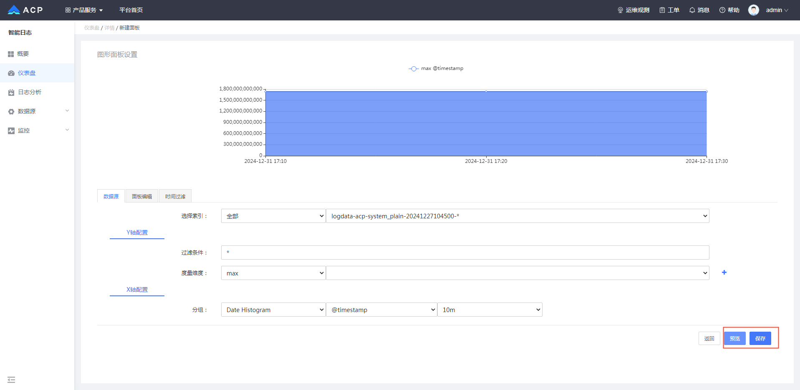
Task: Click the 智能日志 sidebar title
Action: (20, 32)
